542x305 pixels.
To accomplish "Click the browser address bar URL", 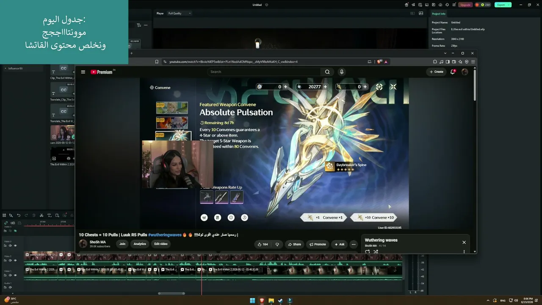I will (233, 62).
